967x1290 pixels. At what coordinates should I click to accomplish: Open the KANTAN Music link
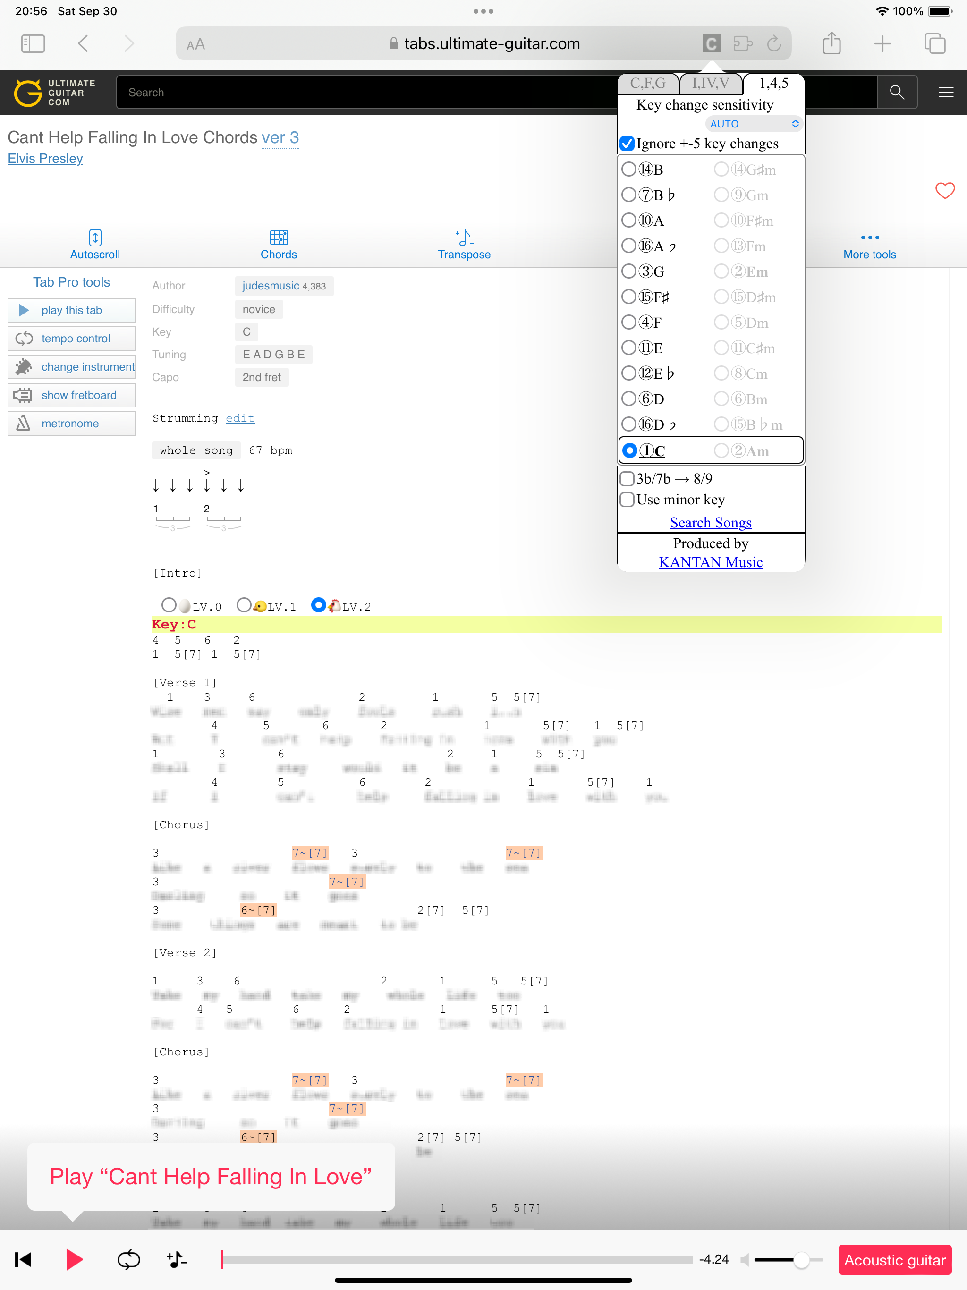[x=711, y=562]
